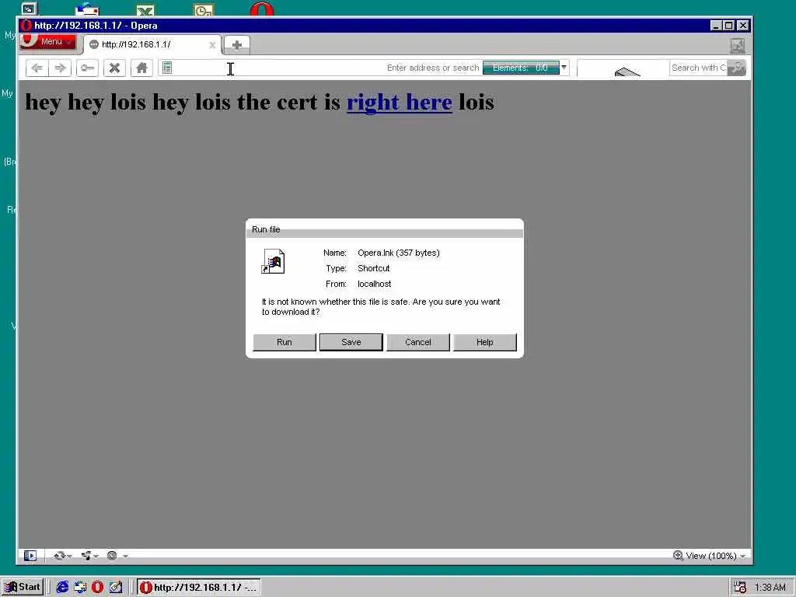Launch Opera from quick launch
The width and height of the screenshot is (796, 597).
(97, 588)
